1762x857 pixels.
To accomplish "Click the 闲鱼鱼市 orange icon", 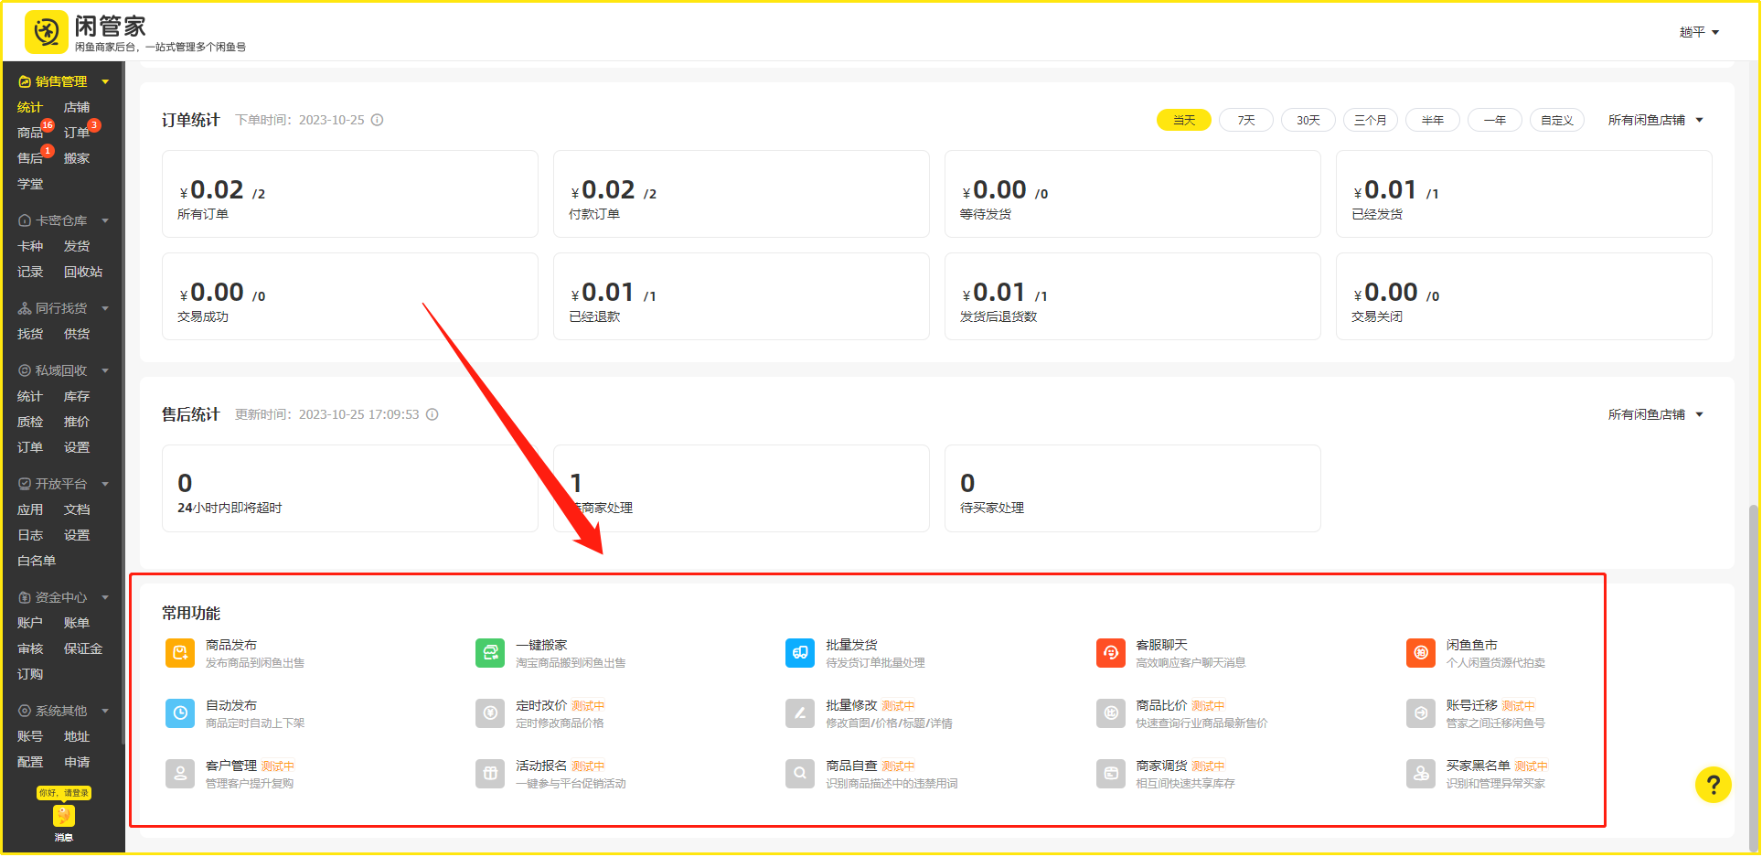I will 1420,653.
